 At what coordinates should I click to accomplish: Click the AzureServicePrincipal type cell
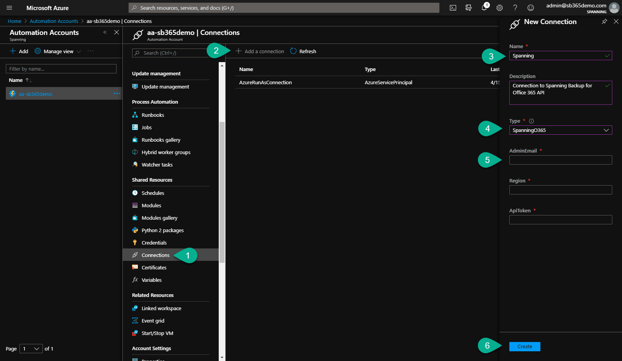click(x=388, y=82)
